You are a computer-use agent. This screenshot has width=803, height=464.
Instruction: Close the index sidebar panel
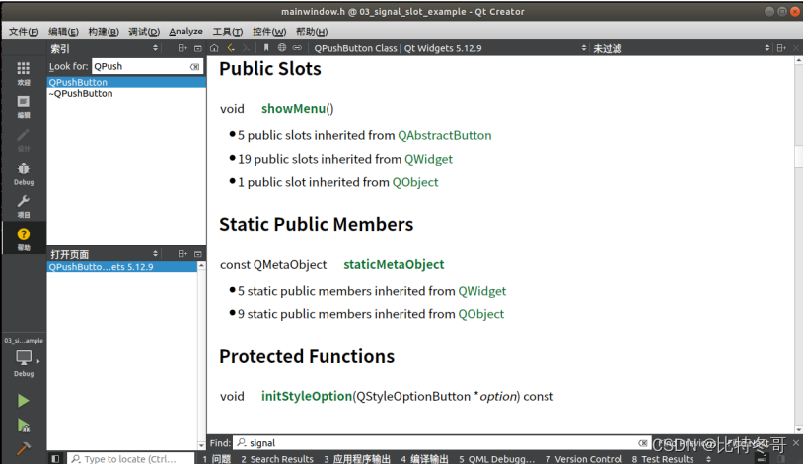click(x=198, y=48)
